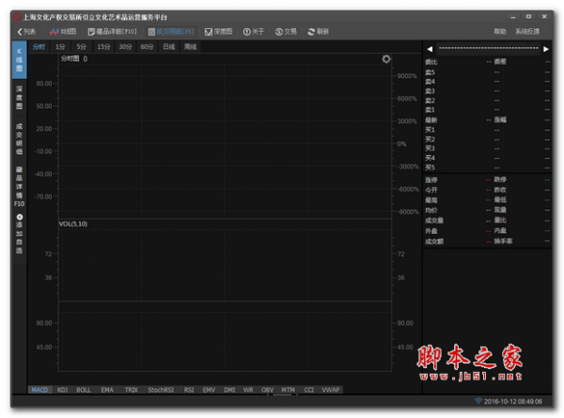Select the 深度图 sidebar tab
564x418 pixels.
point(20,98)
